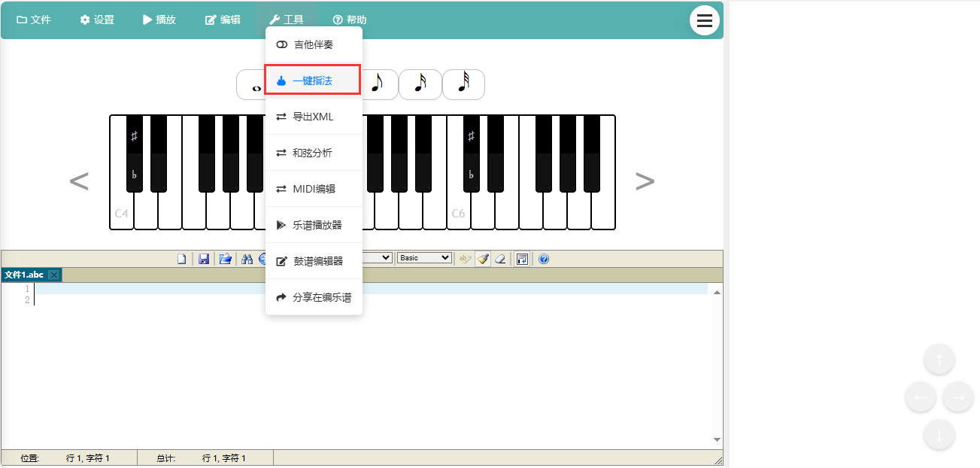Shift piano keyboard right with > arrow
The width and height of the screenshot is (980, 468).
(x=645, y=181)
